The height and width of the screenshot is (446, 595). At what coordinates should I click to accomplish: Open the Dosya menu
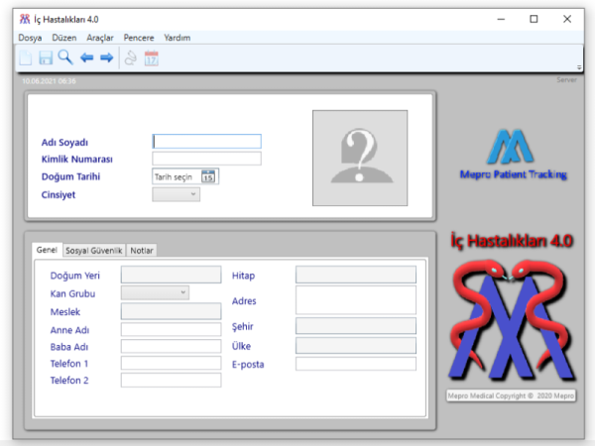(x=30, y=38)
